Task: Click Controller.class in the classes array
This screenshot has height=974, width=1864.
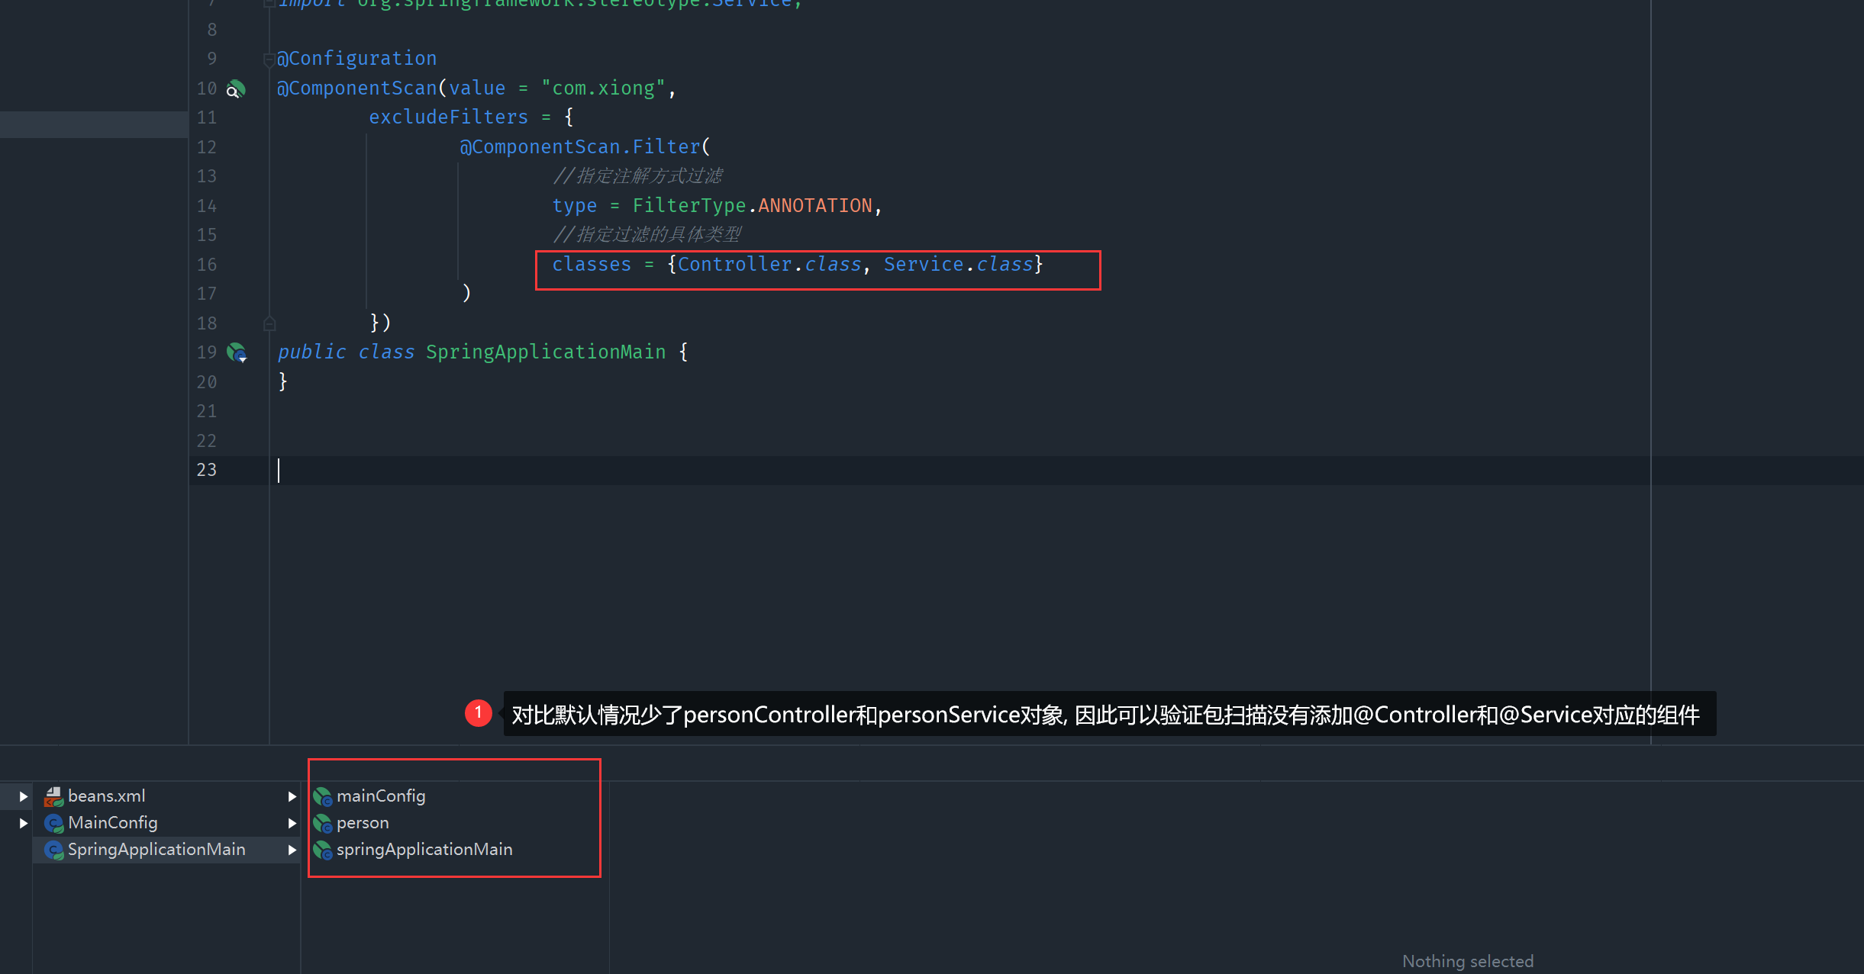Action: (769, 265)
